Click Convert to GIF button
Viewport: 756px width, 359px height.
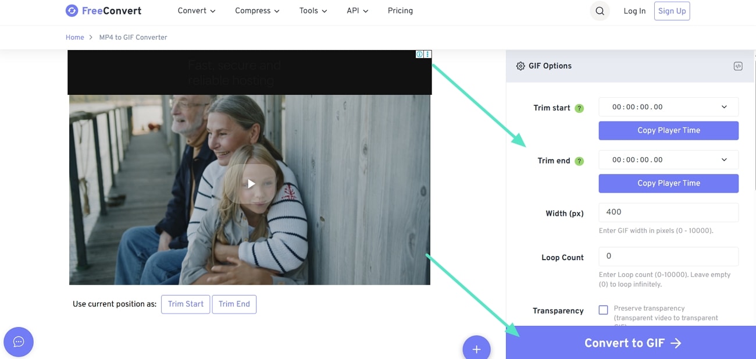(x=631, y=343)
